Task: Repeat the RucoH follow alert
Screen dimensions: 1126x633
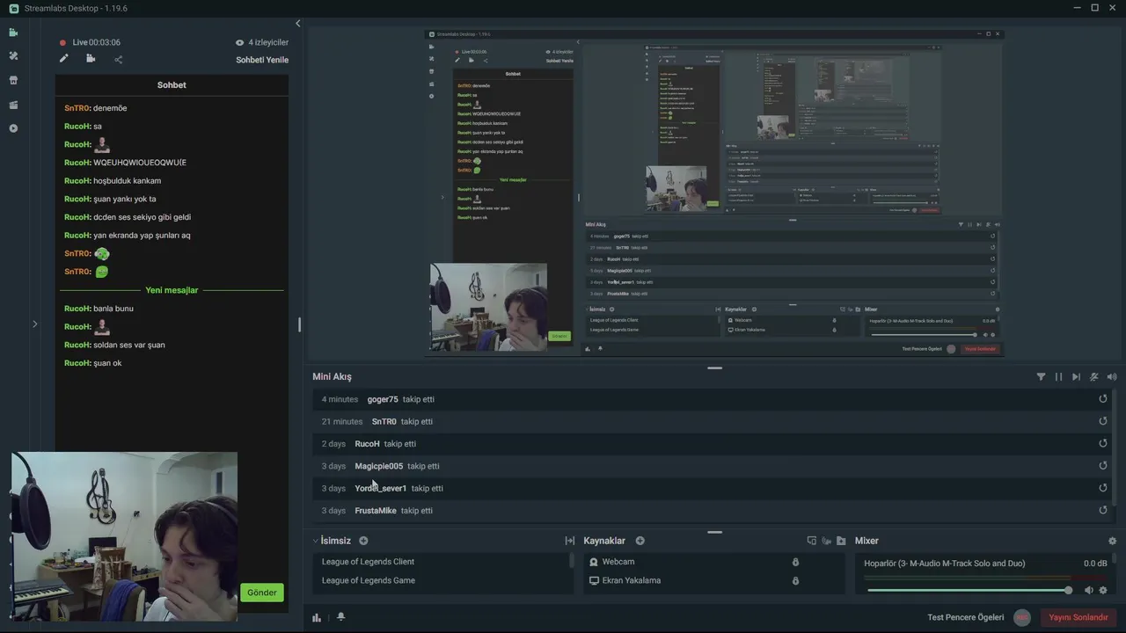Action: point(1102,443)
